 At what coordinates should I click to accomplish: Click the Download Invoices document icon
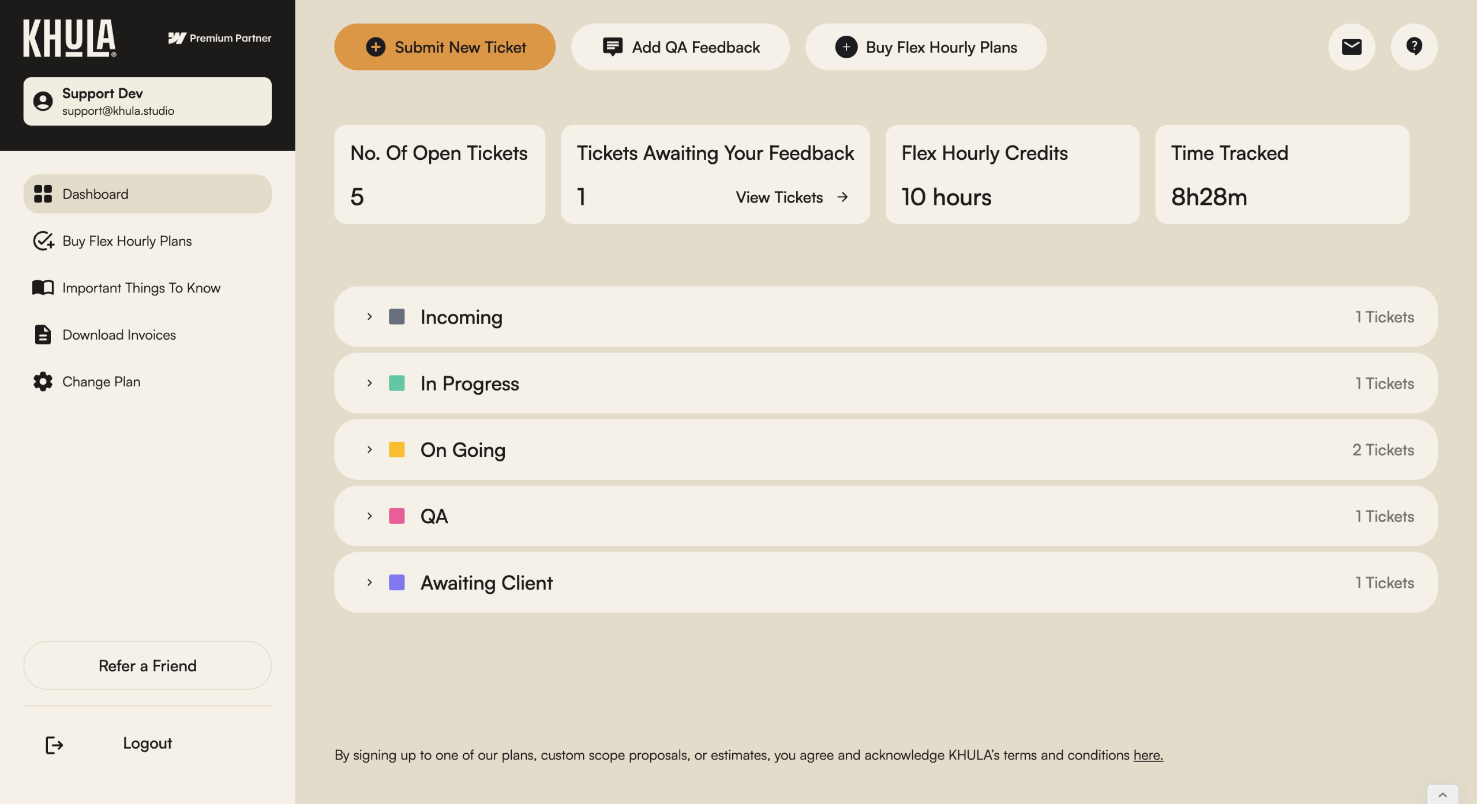(43, 335)
